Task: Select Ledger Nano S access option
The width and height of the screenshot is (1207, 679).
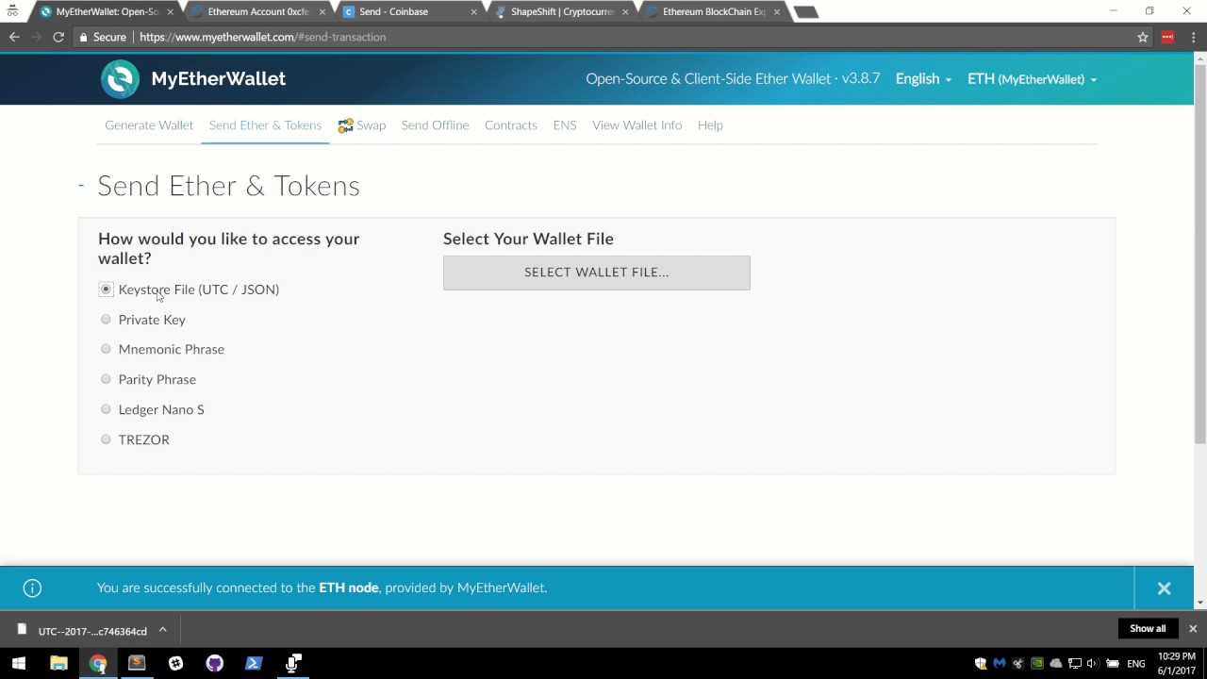Action: click(x=106, y=409)
